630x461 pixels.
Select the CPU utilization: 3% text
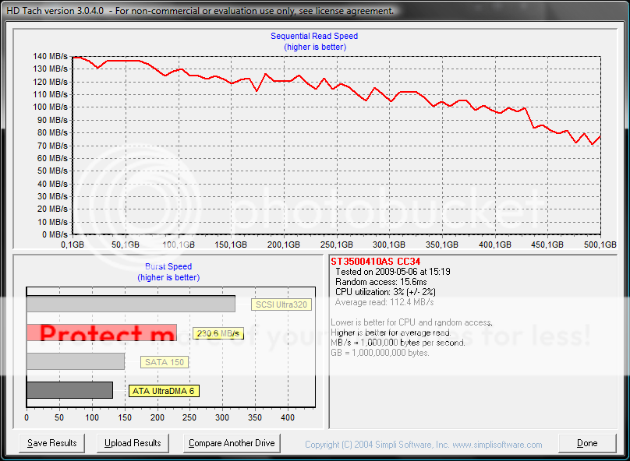(x=385, y=292)
